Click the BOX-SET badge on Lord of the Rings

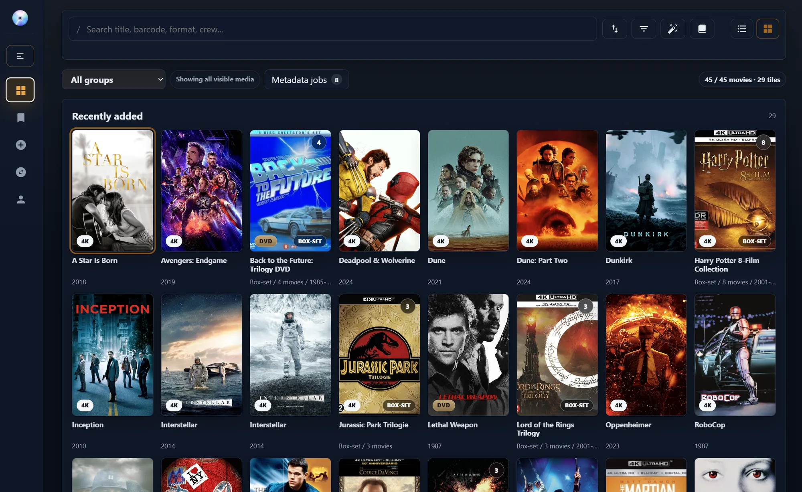[x=577, y=405]
